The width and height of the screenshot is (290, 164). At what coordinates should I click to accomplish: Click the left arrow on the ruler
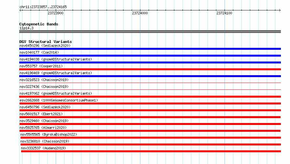pos(21,10)
